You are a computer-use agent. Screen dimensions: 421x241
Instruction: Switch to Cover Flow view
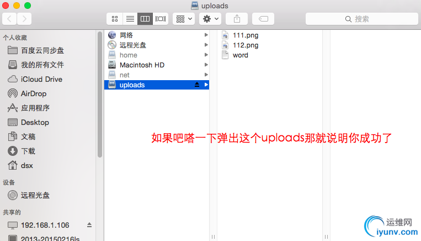[161, 19]
